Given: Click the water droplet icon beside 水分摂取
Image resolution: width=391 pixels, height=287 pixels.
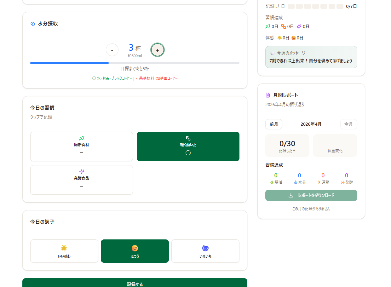Looking at the screenshot, I should coord(32,24).
